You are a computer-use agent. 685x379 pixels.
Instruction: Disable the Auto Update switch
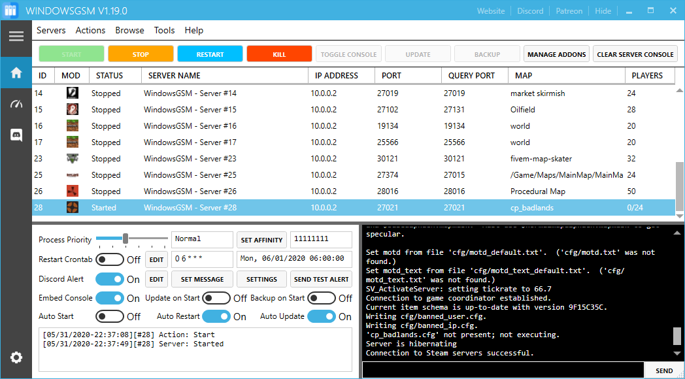point(322,316)
